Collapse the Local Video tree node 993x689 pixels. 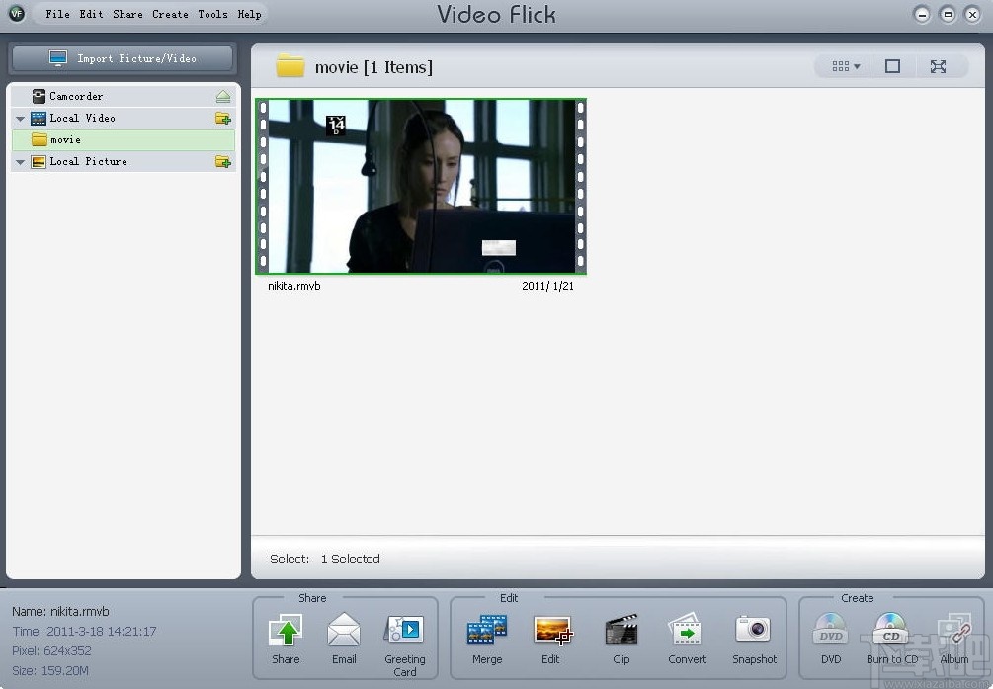(x=21, y=119)
